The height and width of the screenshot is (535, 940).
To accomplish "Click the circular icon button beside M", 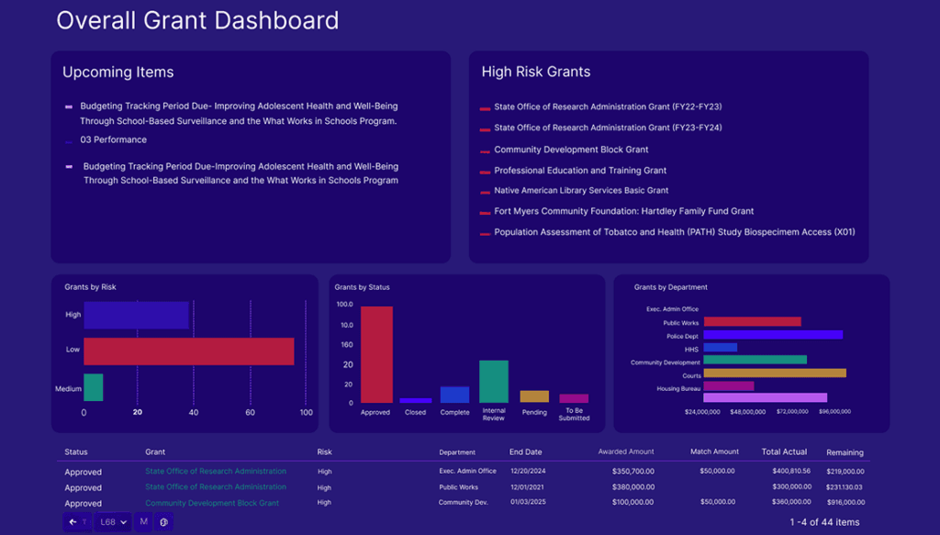I will (163, 522).
